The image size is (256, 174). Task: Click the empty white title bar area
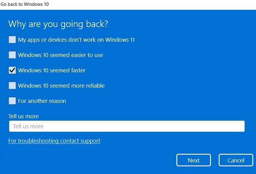tap(152, 4)
